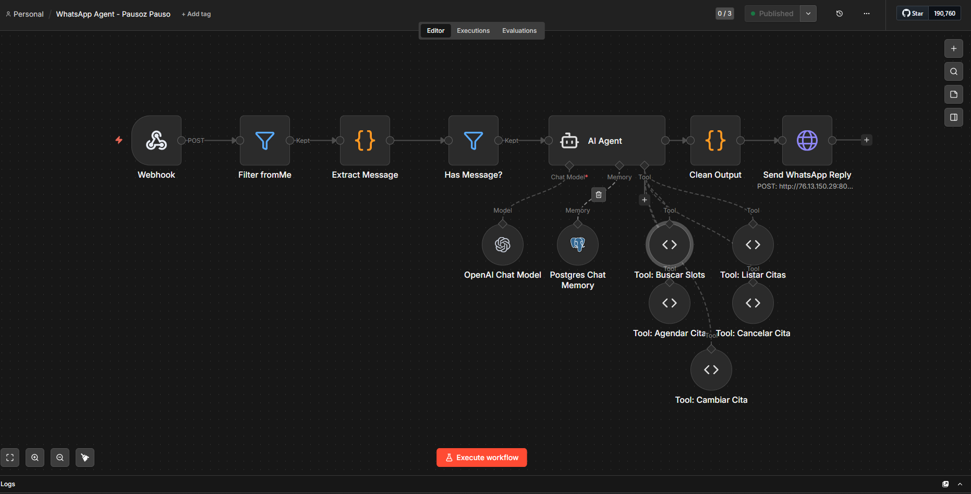The width and height of the screenshot is (971, 494).
Task: Pop out the Logs panel
Action: click(x=945, y=484)
